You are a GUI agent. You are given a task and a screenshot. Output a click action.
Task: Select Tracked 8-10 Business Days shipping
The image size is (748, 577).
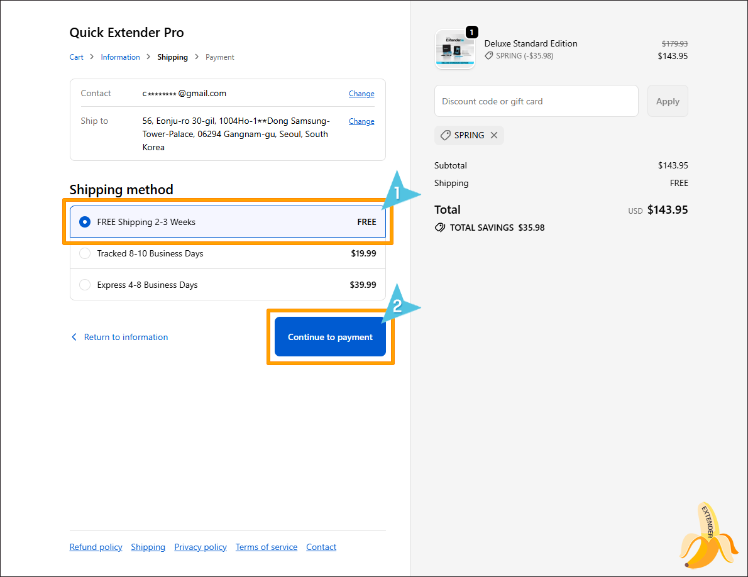point(228,253)
